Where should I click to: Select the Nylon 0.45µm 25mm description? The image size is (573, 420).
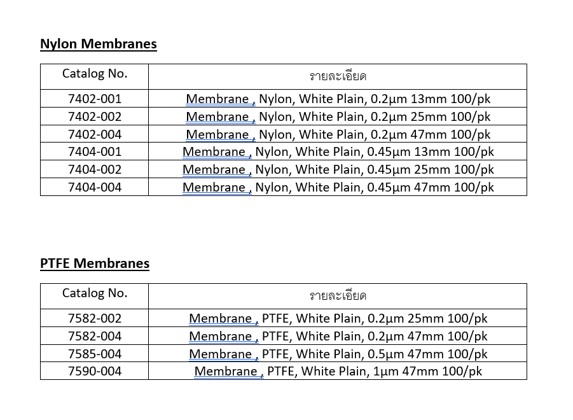coord(338,169)
